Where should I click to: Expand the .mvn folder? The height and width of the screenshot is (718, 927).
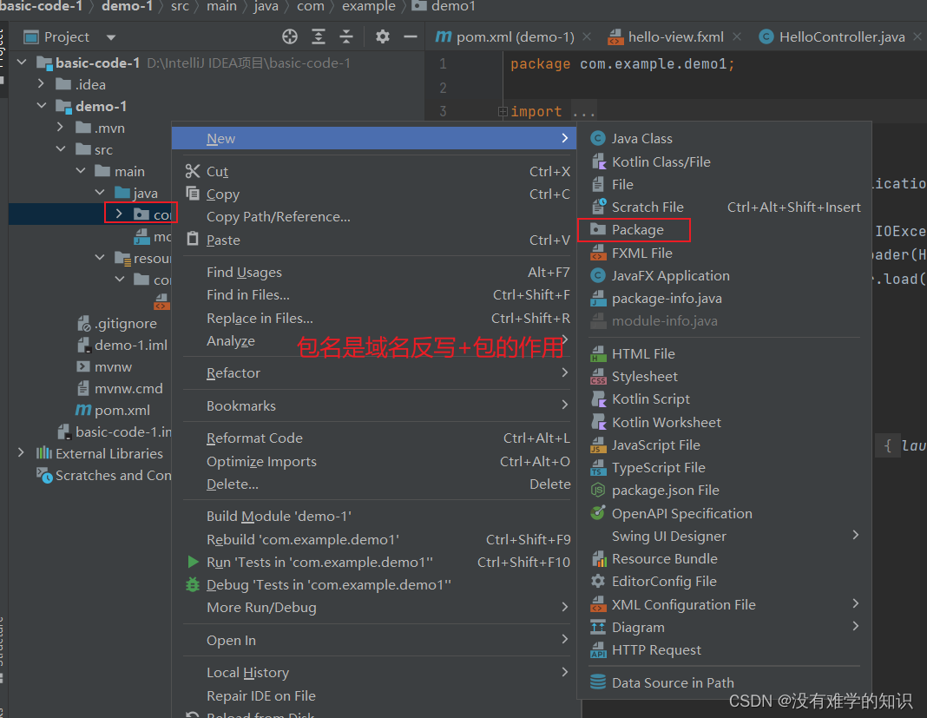click(60, 127)
